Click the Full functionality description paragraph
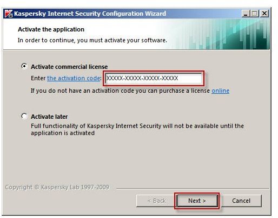The width and height of the screenshot is (278, 218). coord(137,130)
